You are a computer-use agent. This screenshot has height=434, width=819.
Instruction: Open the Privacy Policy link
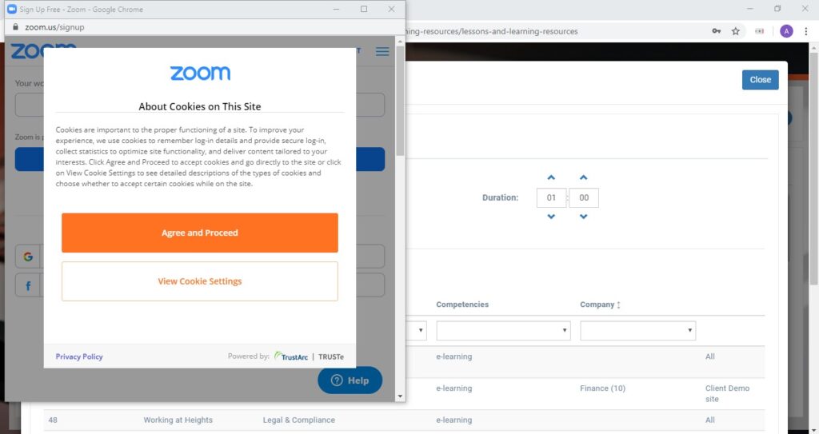point(79,356)
